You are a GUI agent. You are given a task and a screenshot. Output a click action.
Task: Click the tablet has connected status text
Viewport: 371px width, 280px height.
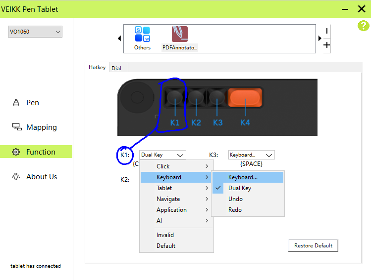36,266
